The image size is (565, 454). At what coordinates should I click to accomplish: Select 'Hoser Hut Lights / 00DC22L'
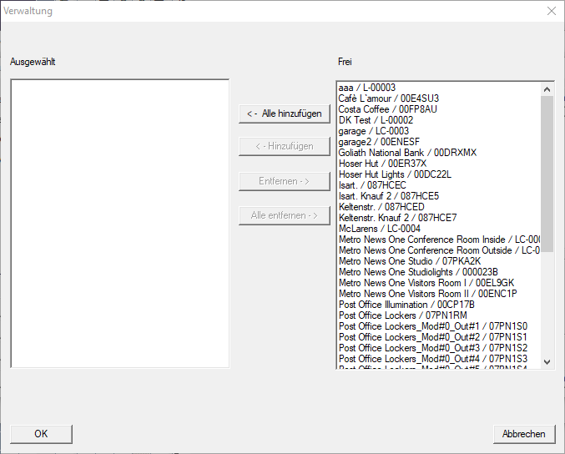(x=395, y=174)
